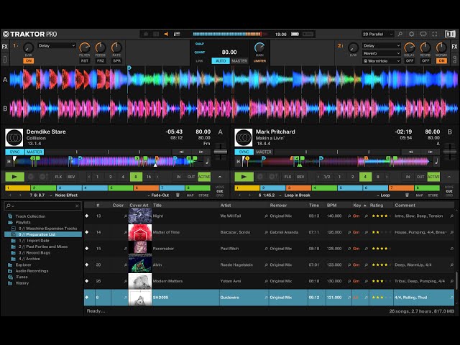Click Deck B MAP cue button
The height and width of the screenshot is (345, 460).
coord(419,195)
